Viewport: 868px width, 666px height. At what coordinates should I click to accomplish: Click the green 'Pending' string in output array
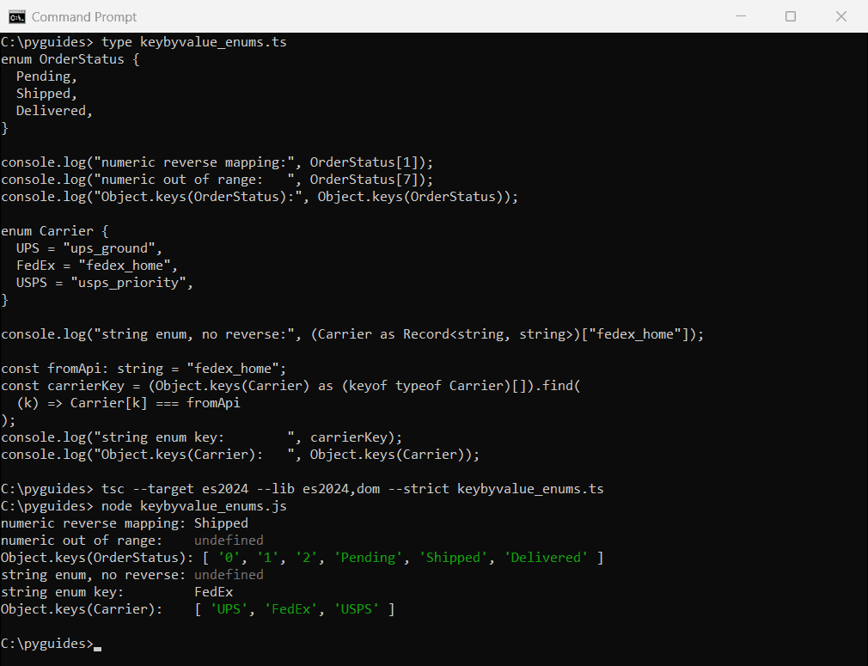pos(368,558)
